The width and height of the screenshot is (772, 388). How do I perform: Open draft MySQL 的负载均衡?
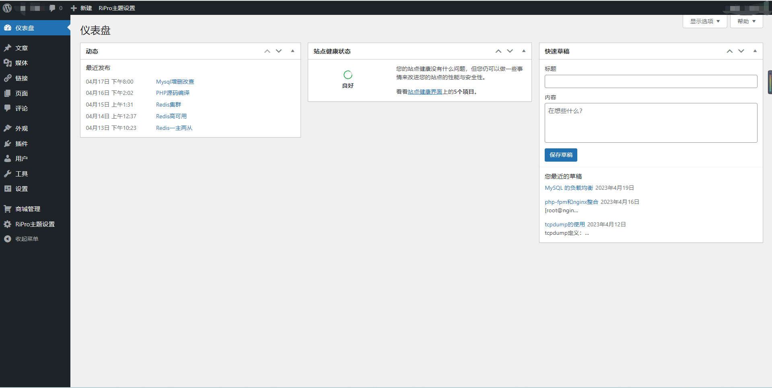tap(569, 188)
